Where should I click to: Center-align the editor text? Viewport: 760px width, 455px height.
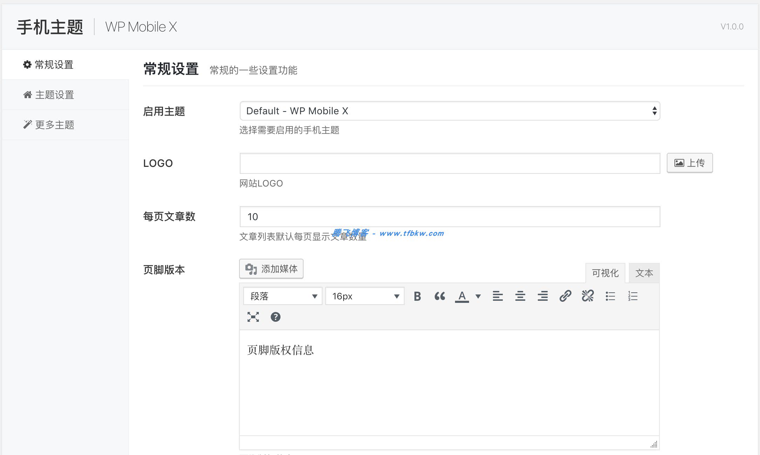pyautogui.click(x=520, y=296)
